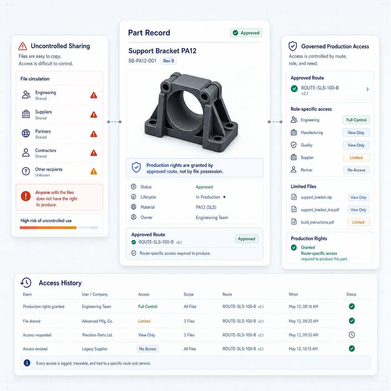391x391 pixels.
Task: Click the "May 12, 09:02 AM" time cell
Action: 303,335
